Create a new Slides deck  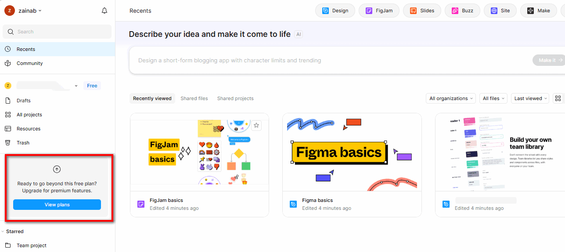coord(422,11)
